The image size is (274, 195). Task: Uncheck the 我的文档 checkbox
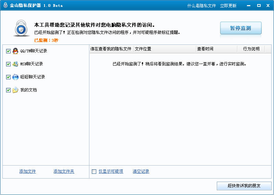(x=8, y=90)
